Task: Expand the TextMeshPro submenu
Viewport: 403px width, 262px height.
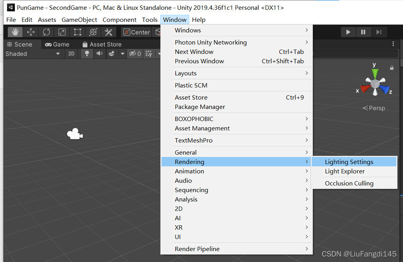Action: pyautogui.click(x=237, y=141)
